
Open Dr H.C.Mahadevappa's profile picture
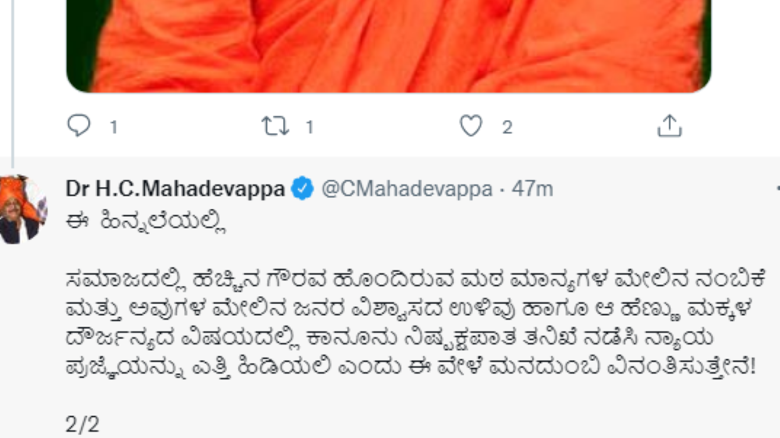tap(23, 209)
